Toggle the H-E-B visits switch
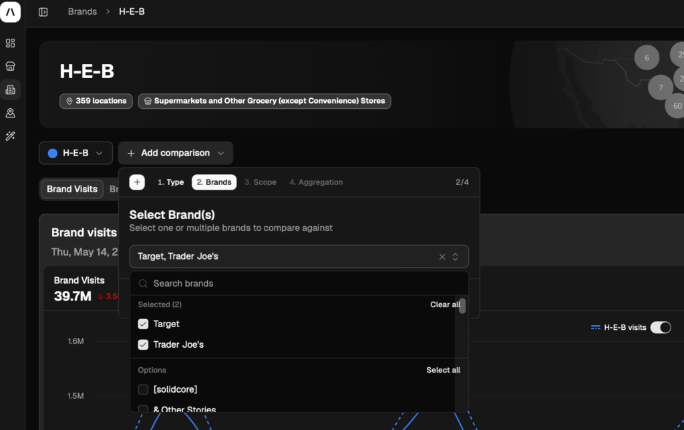Image resolution: width=684 pixels, height=430 pixels. tap(661, 328)
